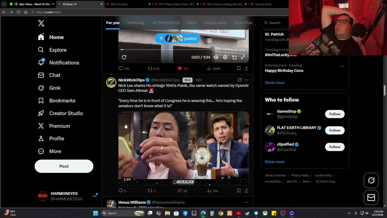The height and width of the screenshot is (218, 387).
Task: Close the Home / X browser tab
Action: [x=101, y=4]
